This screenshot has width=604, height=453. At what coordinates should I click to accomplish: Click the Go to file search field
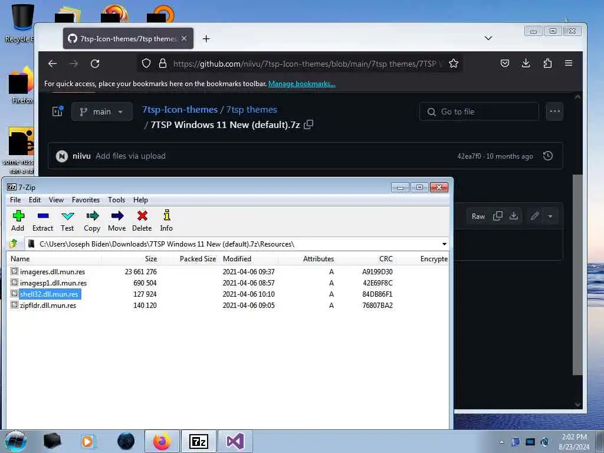click(x=479, y=111)
